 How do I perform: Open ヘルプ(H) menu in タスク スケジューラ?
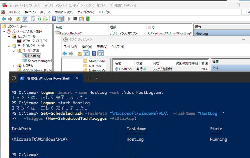point(118,47)
